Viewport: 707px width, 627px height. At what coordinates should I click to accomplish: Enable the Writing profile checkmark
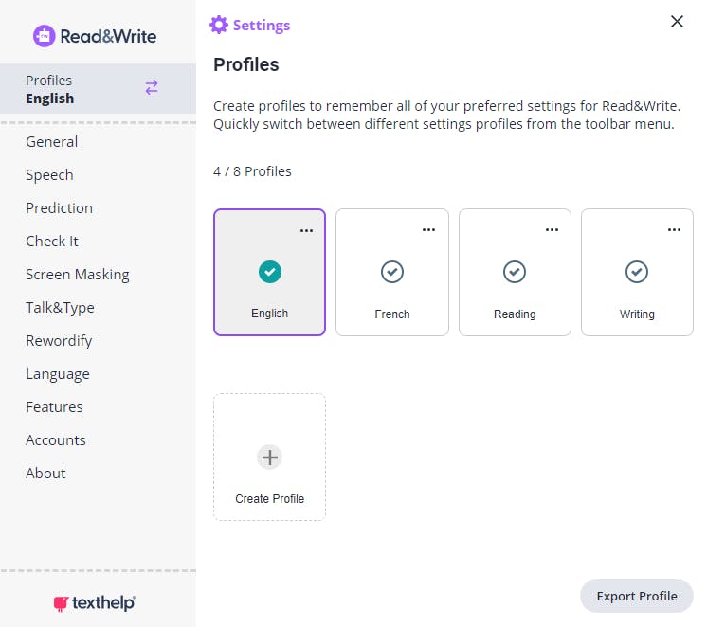636,272
